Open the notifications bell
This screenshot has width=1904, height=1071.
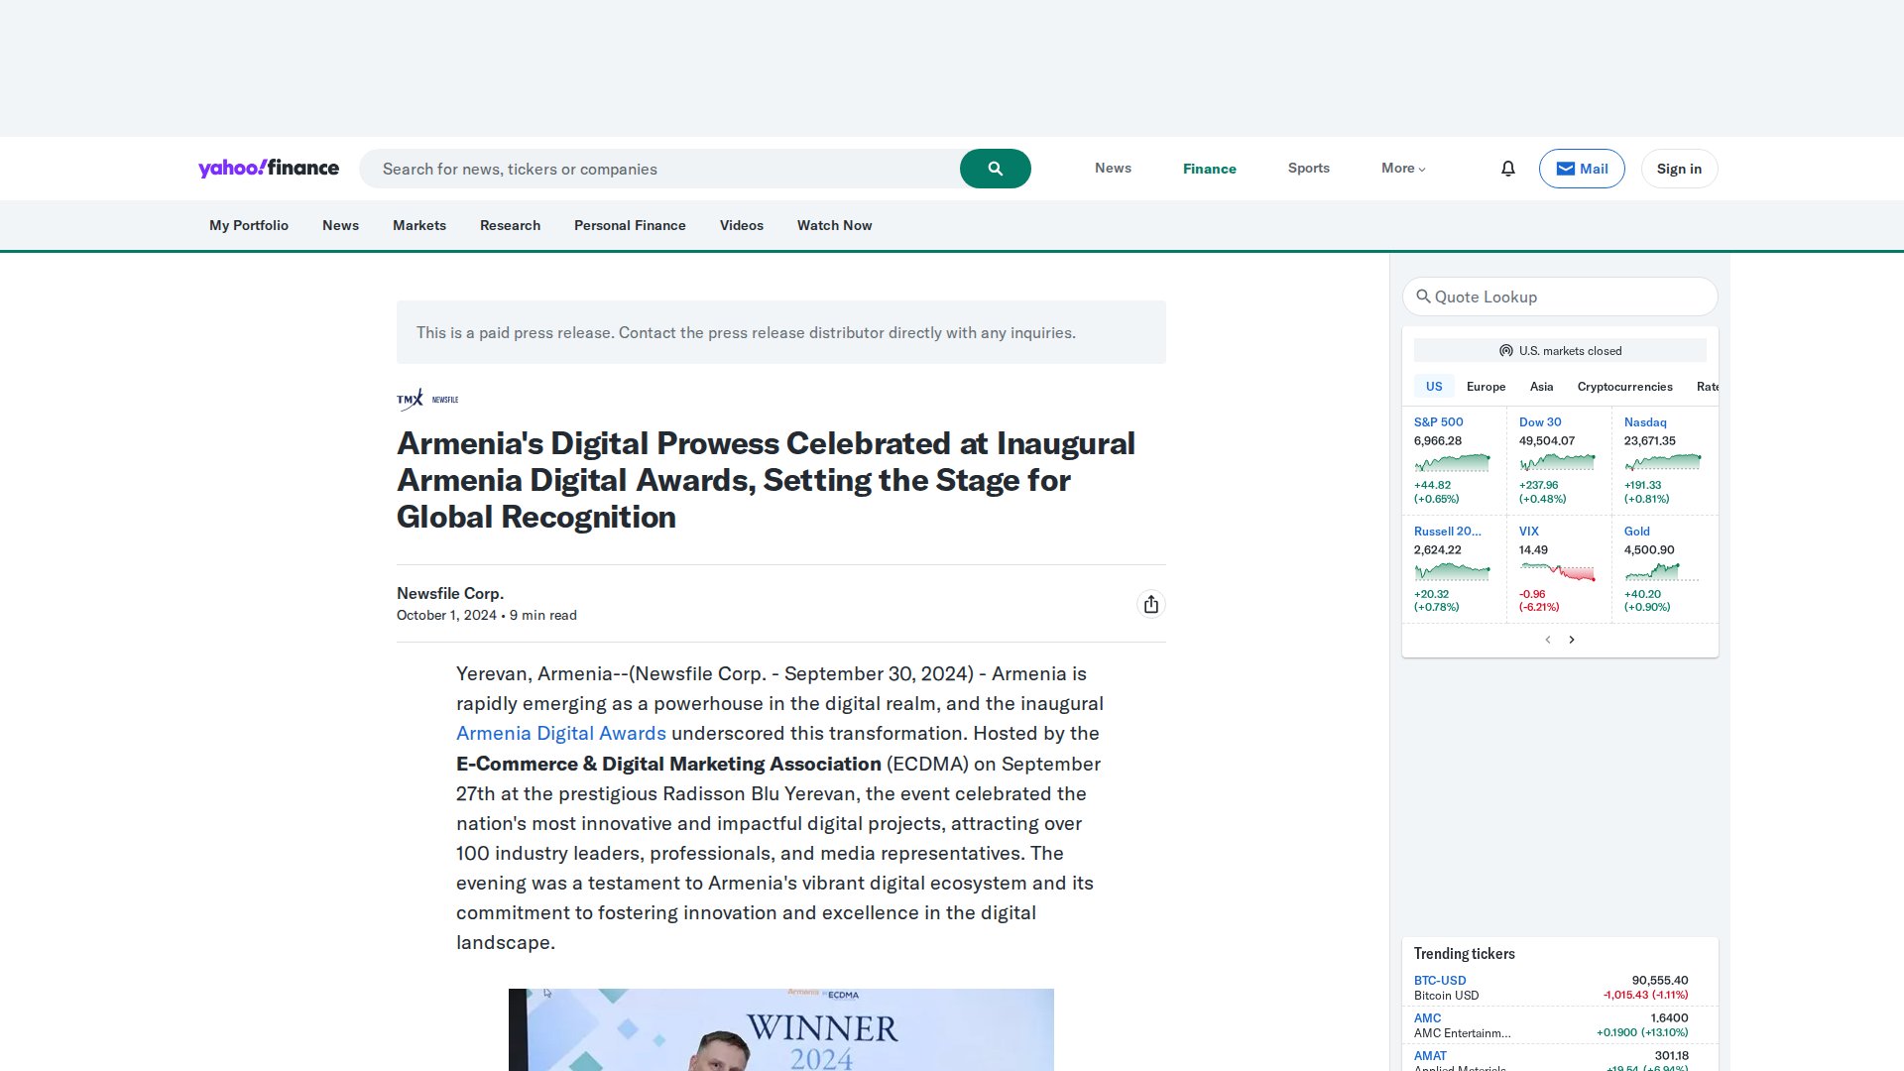(x=1507, y=169)
